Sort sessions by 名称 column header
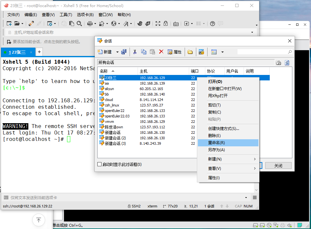The image size is (311, 229). [x=118, y=71]
